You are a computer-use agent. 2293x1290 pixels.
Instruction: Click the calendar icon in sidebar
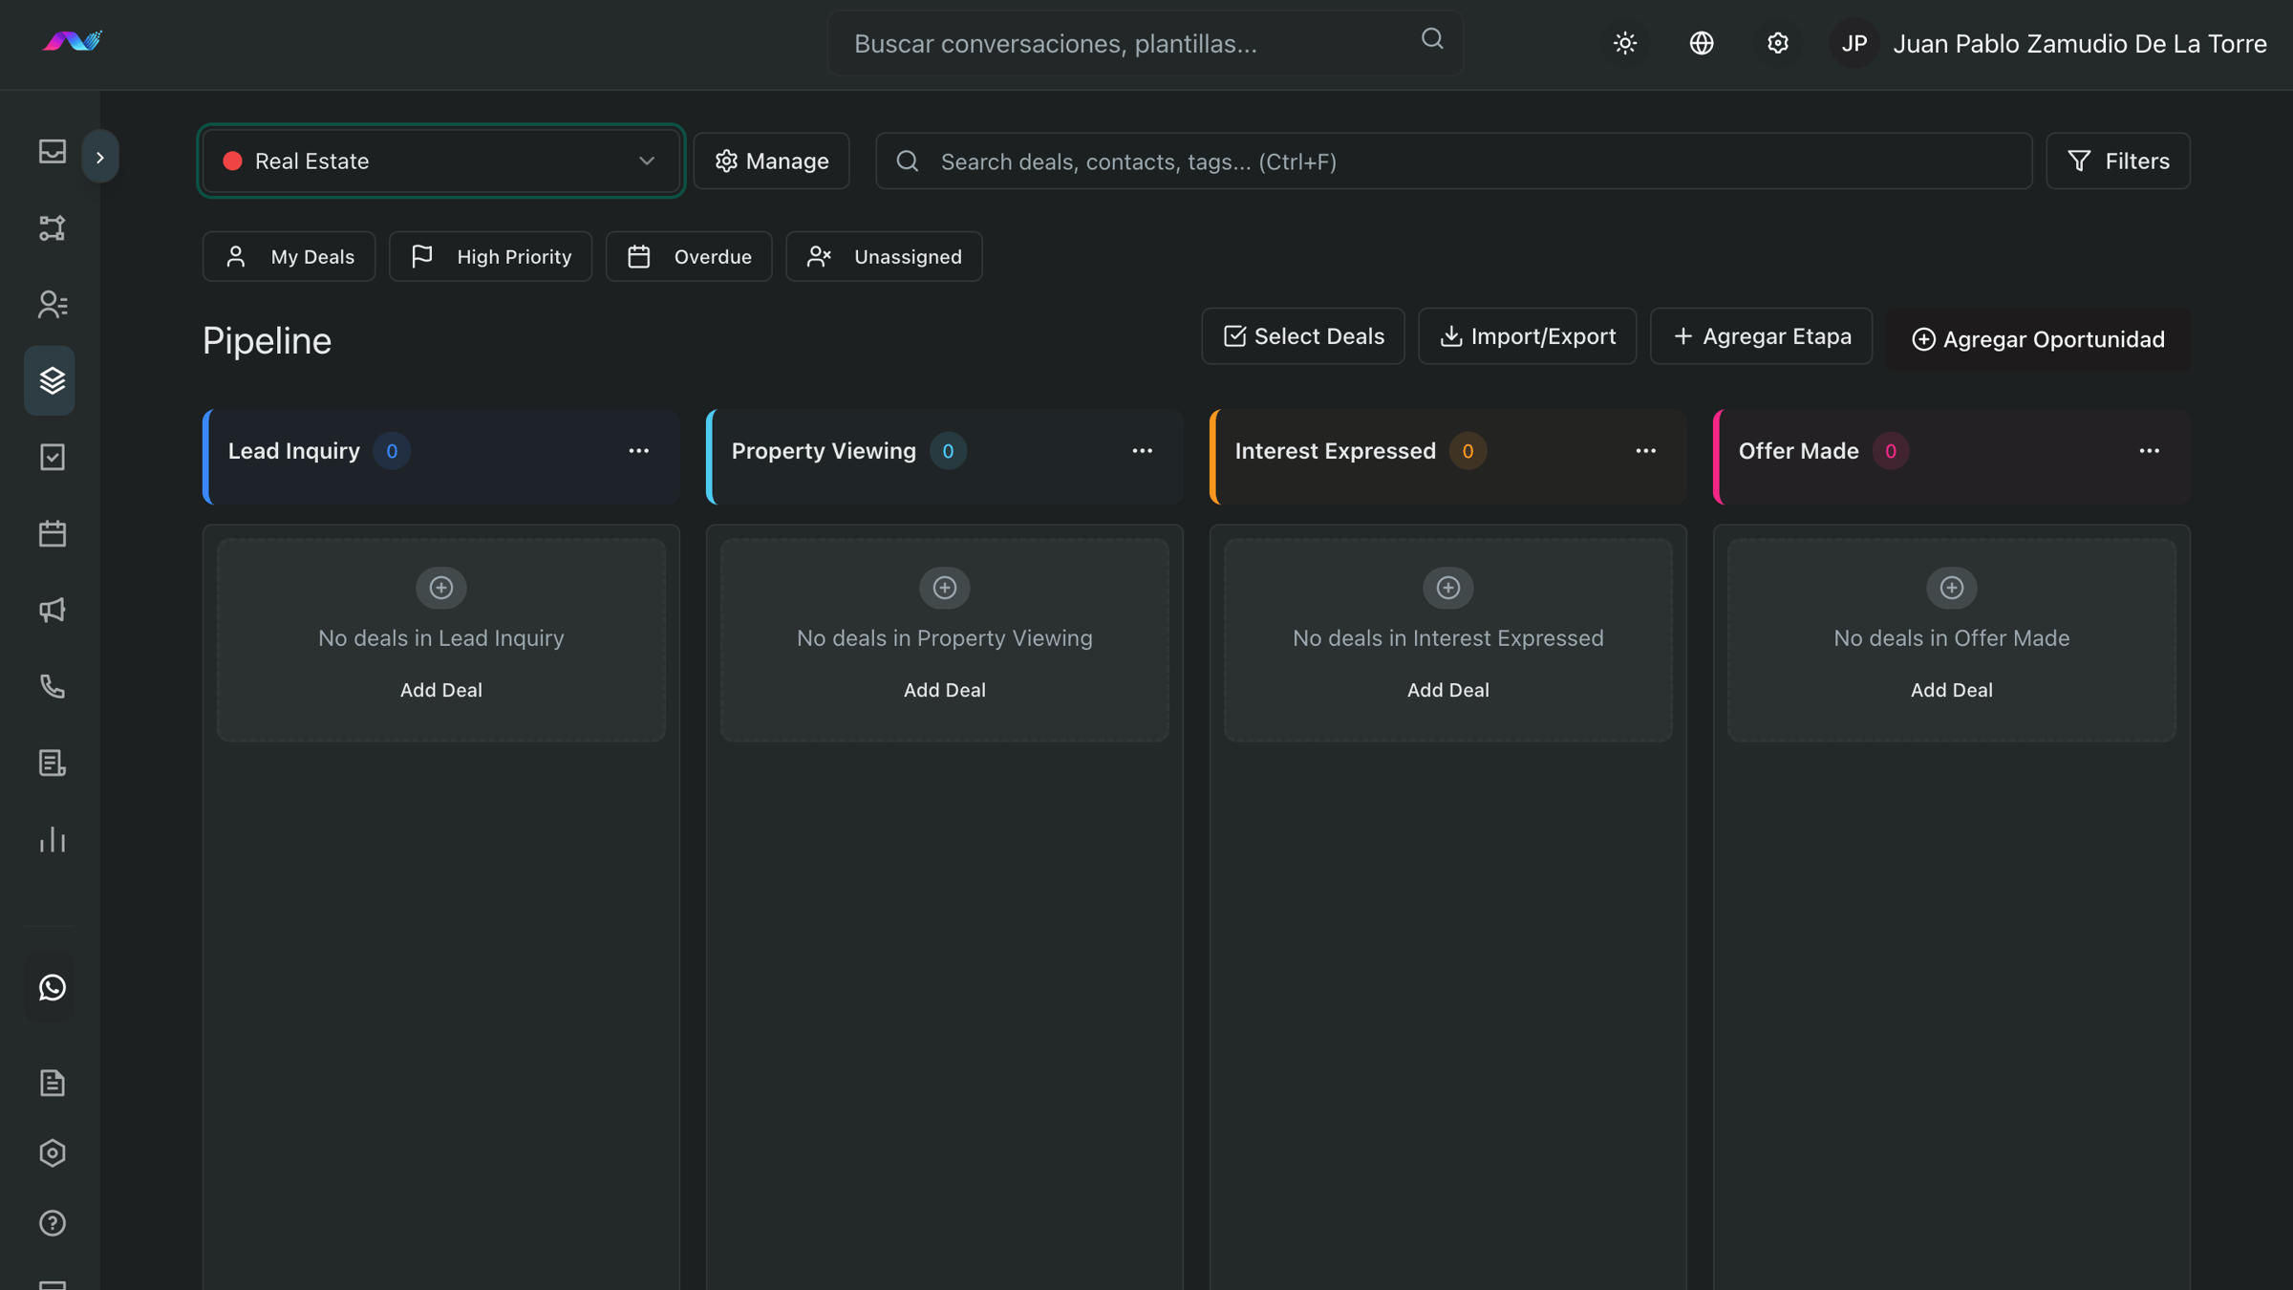click(52, 533)
